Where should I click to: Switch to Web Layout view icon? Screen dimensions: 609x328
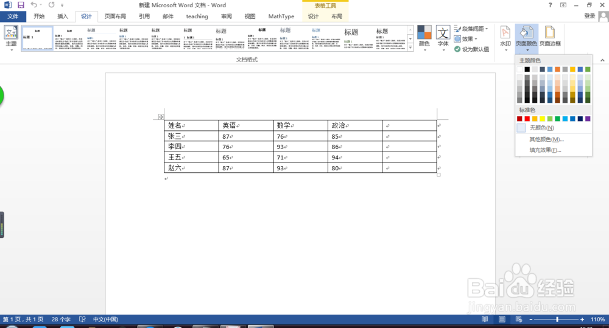coord(519,319)
